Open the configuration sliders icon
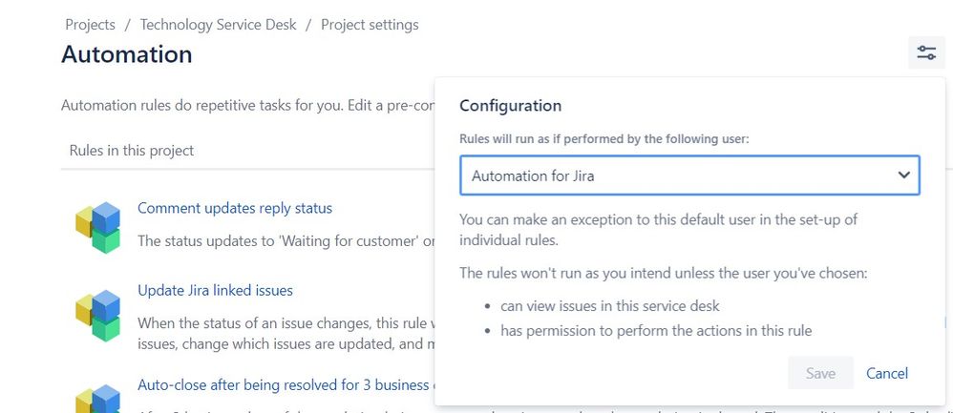The height and width of the screenshot is (413, 953). 926,52
